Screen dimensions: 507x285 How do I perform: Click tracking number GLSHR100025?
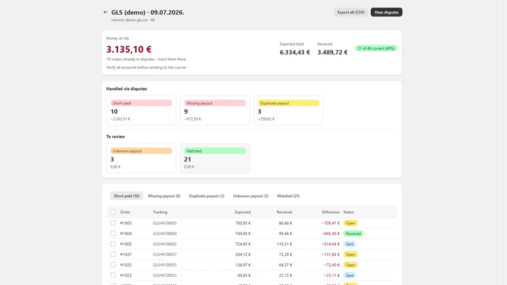pyautogui.click(x=165, y=265)
